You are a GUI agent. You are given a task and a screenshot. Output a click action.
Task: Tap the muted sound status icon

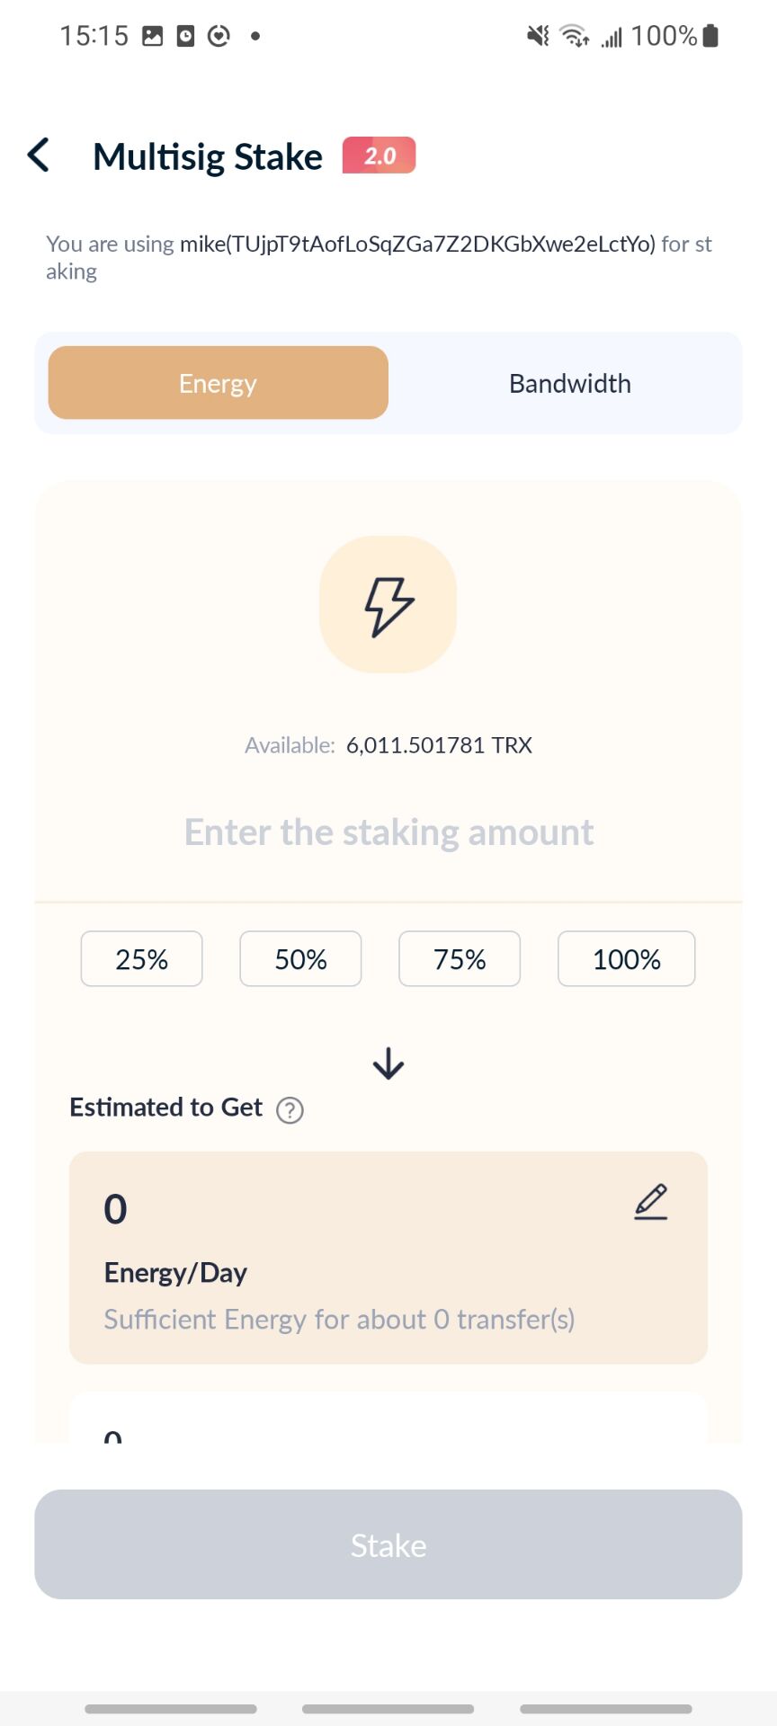pos(538,36)
